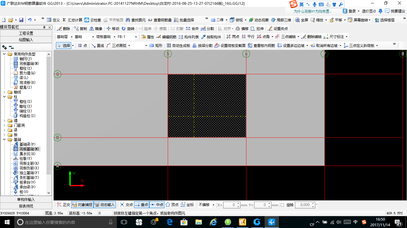Viewport: 407px width, 228px height.
Task: Run 汇总计算 summary calculation
Action: click(72, 20)
